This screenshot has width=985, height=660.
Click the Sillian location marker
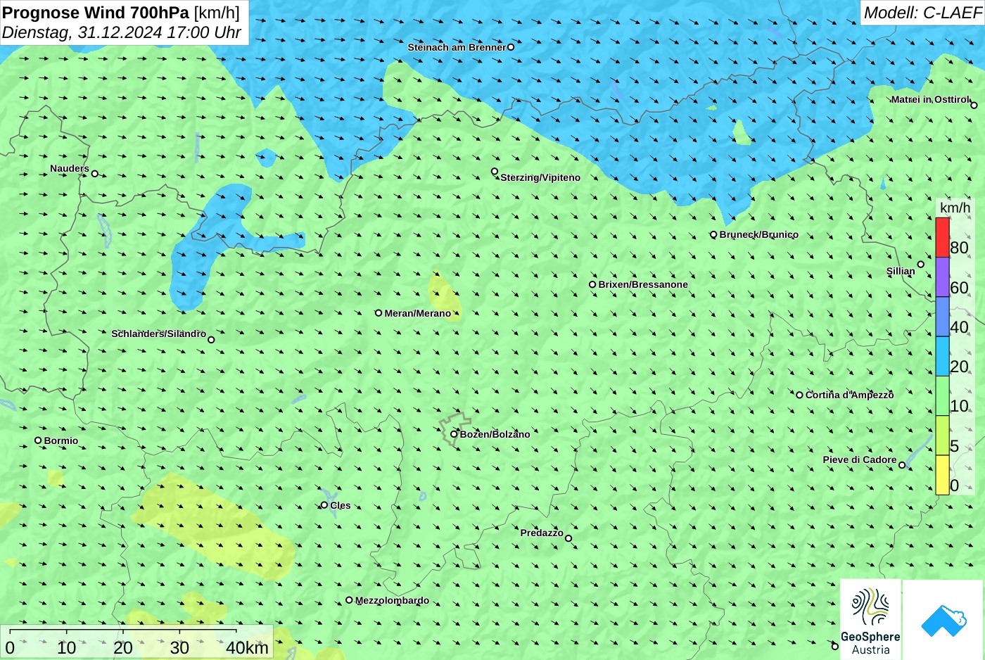coord(921,265)
